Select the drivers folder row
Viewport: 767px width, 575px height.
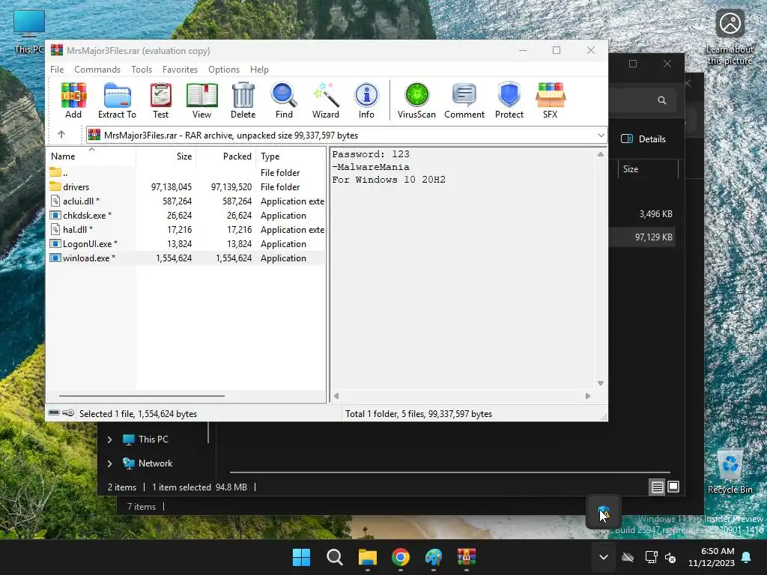coord(187,186)
